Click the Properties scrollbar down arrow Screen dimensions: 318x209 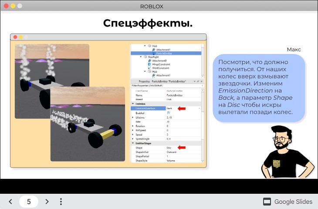coord(203,162)
